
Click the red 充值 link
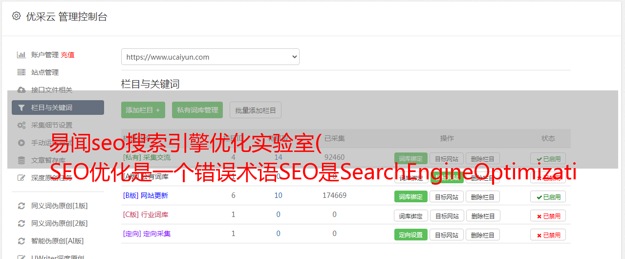click(68, 55)
